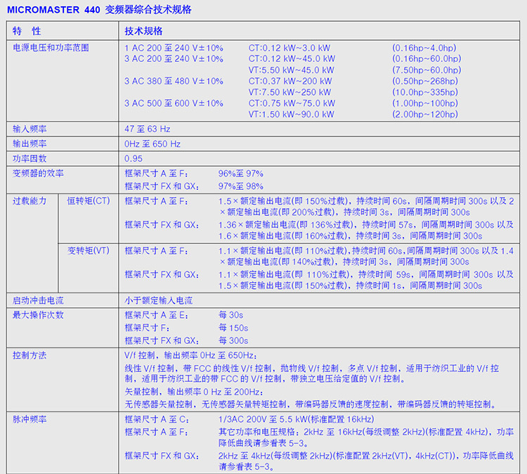Click 'CT:0.75 kW~75.0 kW' value
The width and height of the screenshot is (527, 474).
click(292, 103)
